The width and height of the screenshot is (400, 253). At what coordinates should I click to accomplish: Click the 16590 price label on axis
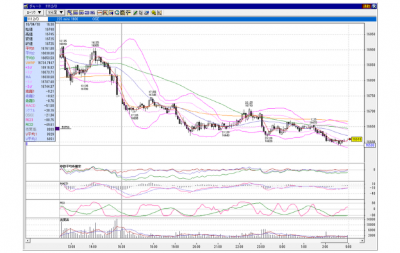[x=370, y=145]
